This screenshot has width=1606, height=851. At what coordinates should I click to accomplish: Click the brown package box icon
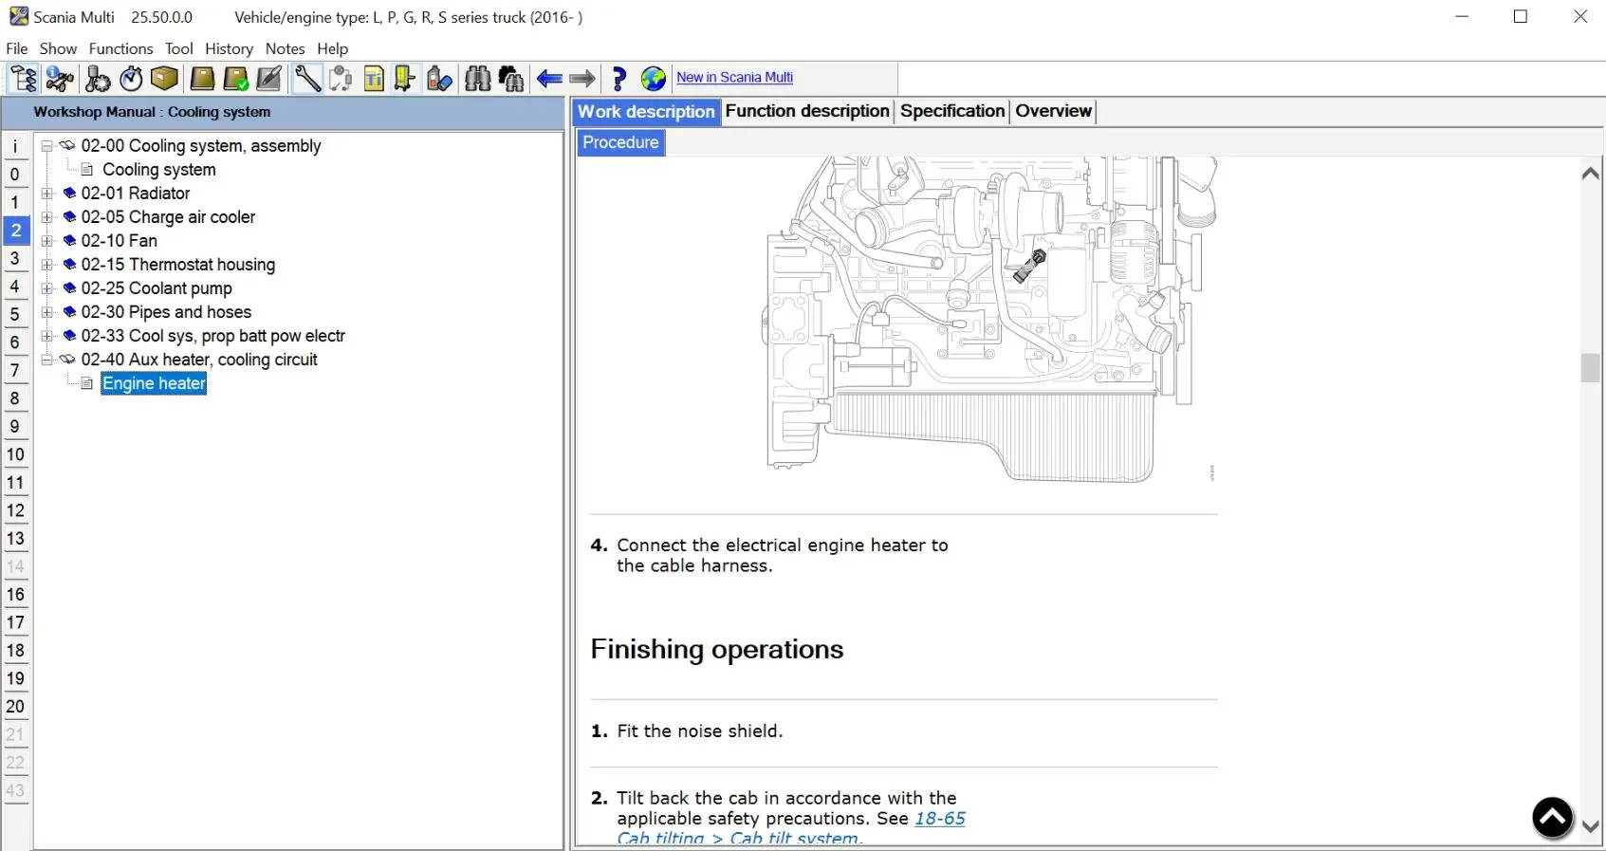tap(164, 79)
